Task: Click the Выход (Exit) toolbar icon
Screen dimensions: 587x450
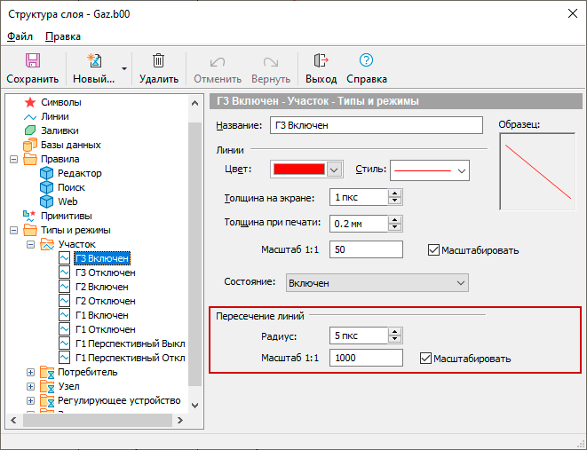Action: 321,61
